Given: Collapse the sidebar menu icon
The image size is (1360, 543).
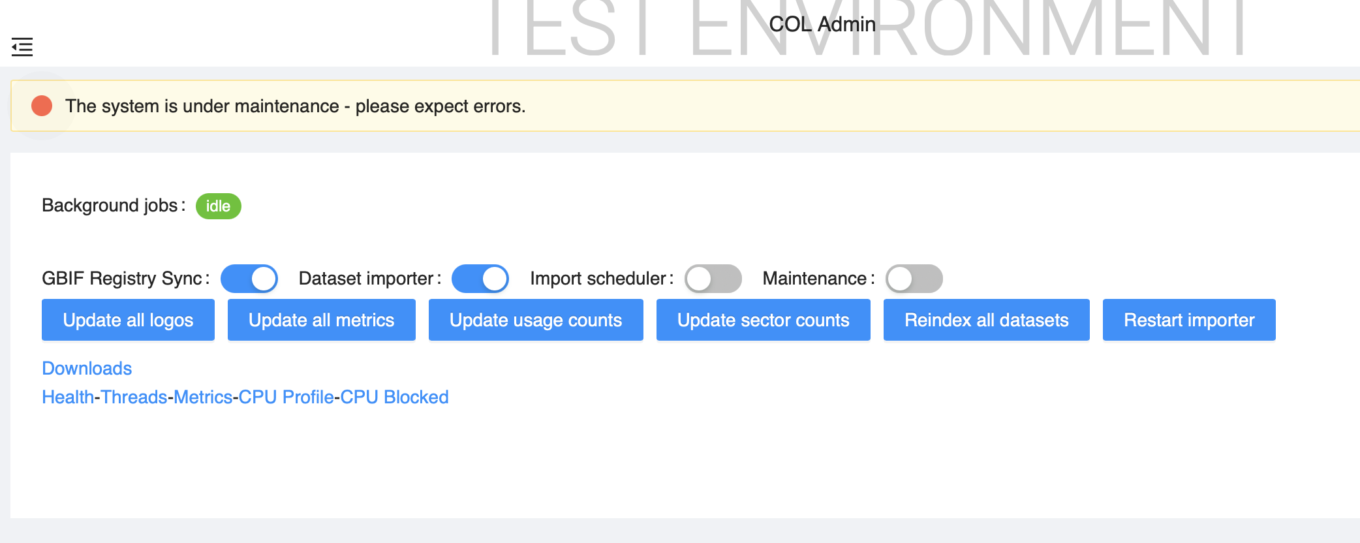Looking at the screenshot, I should [x=22, y=47].
